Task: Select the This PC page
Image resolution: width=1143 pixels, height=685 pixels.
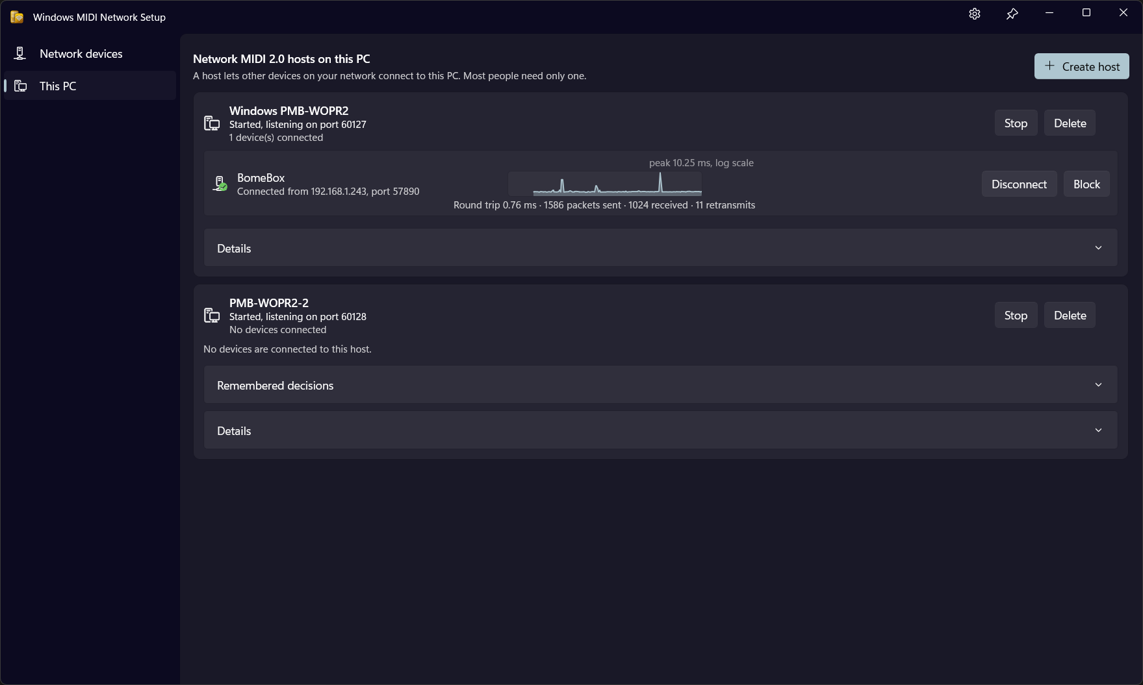Action: click(90, 86)
